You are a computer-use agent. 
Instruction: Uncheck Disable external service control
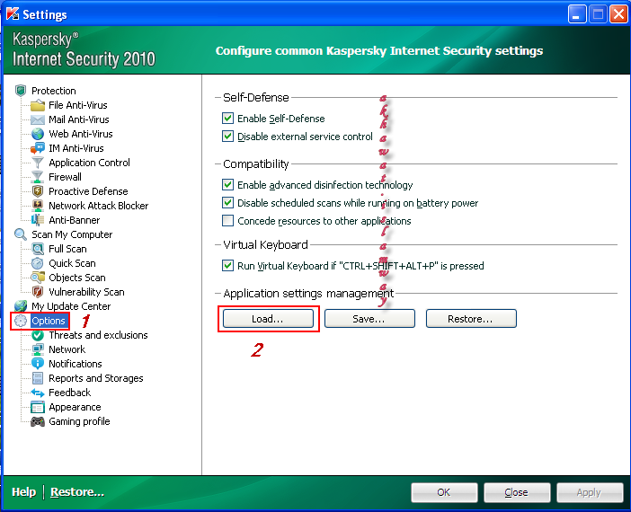(227, 137)
